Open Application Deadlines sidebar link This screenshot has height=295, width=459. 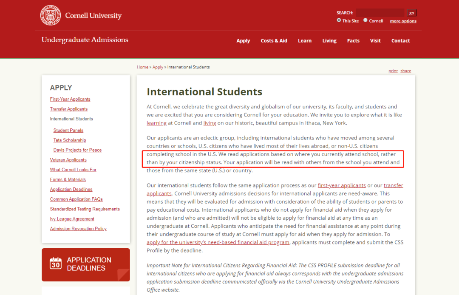(71, 189)
